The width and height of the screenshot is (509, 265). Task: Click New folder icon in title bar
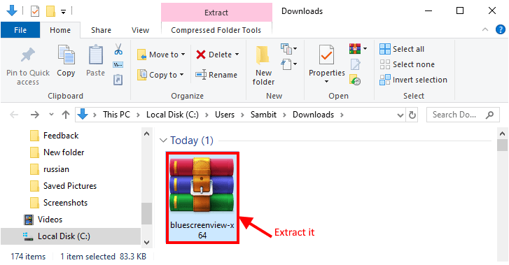[x=50, y=11]
